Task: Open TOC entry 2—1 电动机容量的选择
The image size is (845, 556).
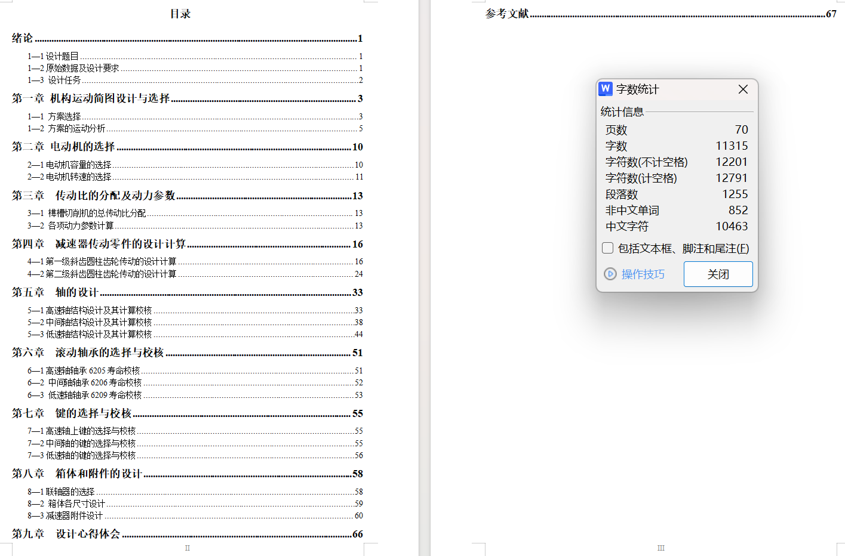Action: point(195,165)
